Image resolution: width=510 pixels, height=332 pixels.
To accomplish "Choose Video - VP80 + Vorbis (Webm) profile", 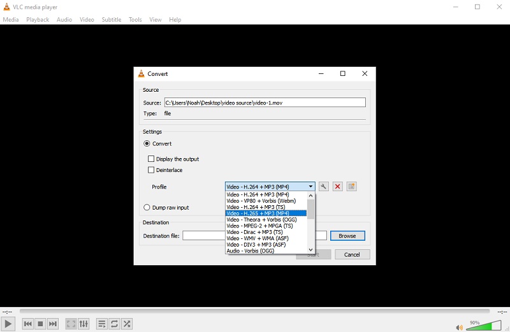I will click(266, 201).
